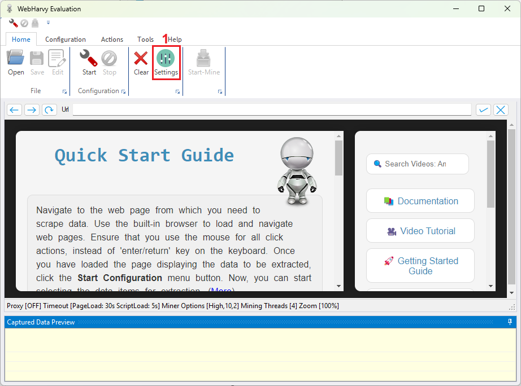The width and height of the screenshot is (521, 386).
Task: Confirm URL with the checkmark button
Action: (x=483, y=110)
